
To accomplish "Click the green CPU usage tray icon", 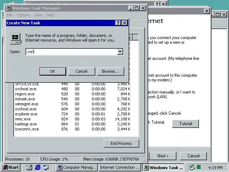I will (x=199, y=167).
